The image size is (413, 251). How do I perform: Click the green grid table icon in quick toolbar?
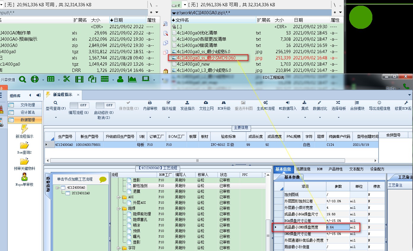[x=51, y=79]
